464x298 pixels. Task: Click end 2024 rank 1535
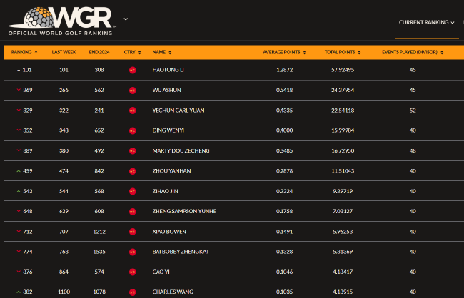pyautogui.click(x=99, y=252)
